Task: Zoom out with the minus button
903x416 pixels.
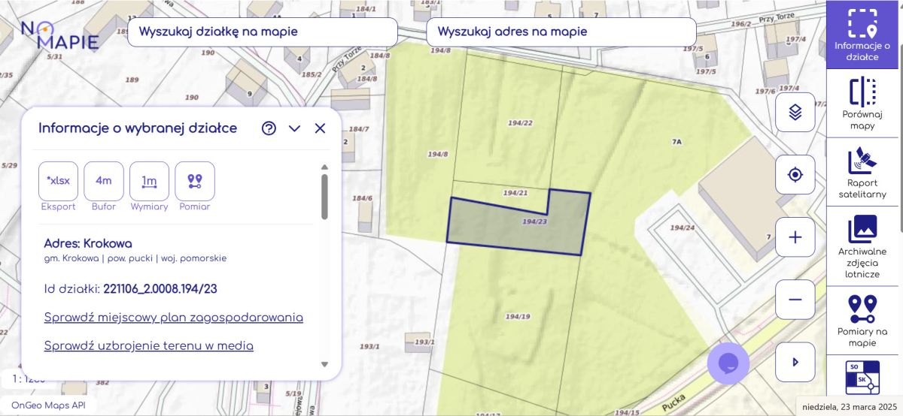Action: pos(795,300)
